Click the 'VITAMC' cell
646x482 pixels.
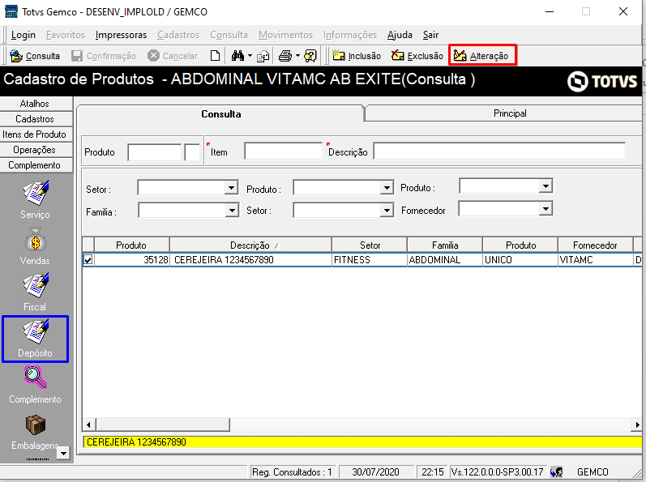[595, 260]
